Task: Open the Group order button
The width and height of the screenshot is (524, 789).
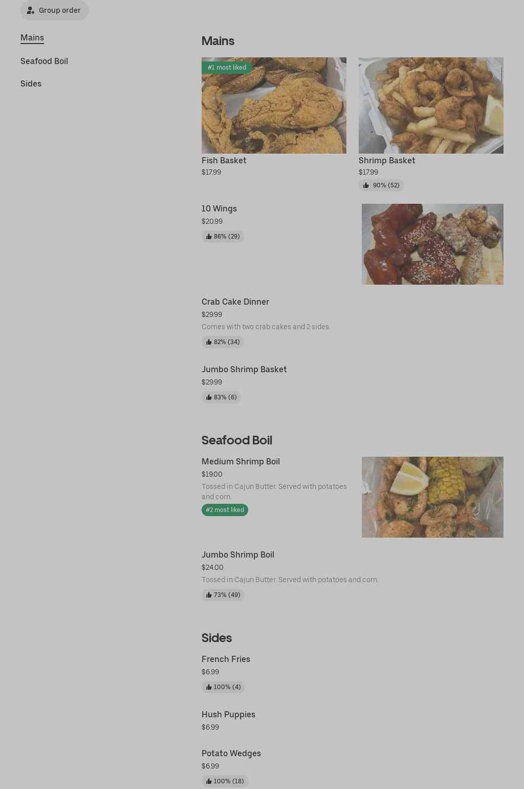Action: tap(54, 10)
